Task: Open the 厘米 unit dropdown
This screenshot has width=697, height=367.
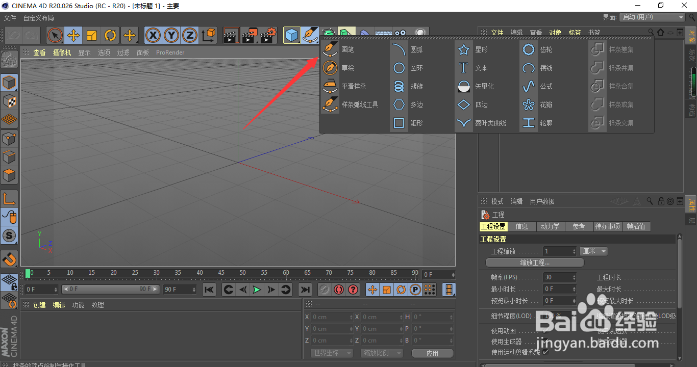Action: click(593, 251)
